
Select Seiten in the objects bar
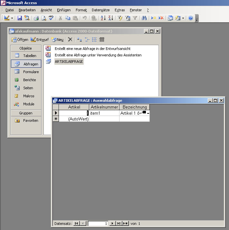click(26, 88)
